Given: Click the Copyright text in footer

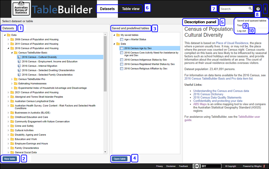Looking at the screenshot, I should [231, 166].
